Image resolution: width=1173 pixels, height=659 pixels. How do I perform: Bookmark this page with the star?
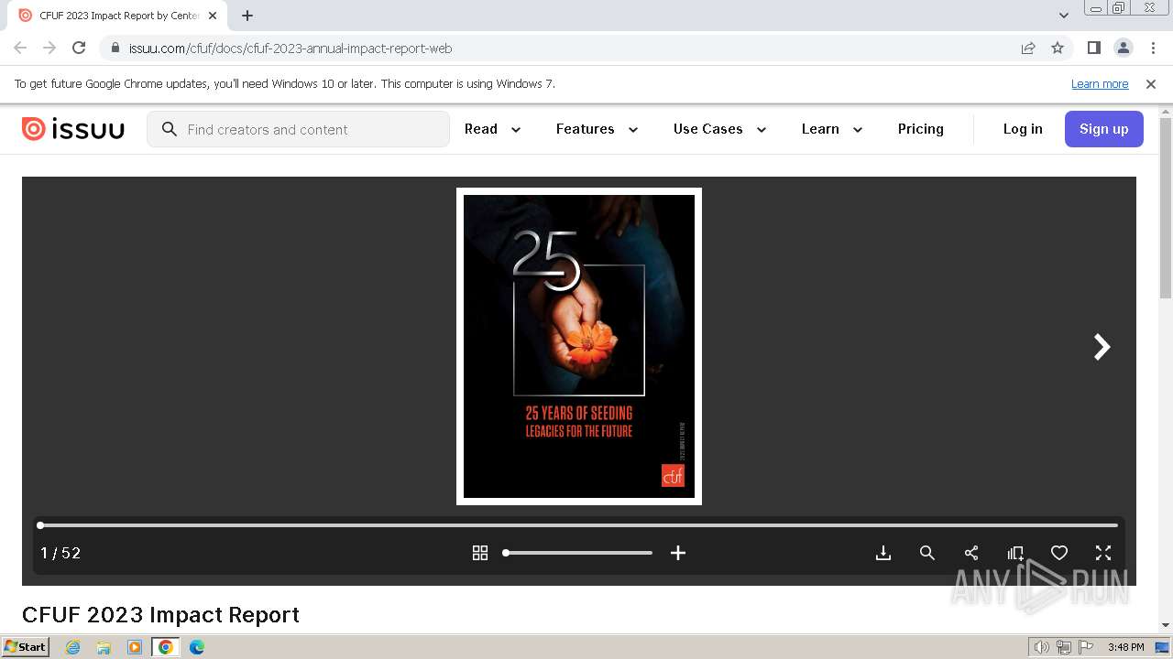1058,48
